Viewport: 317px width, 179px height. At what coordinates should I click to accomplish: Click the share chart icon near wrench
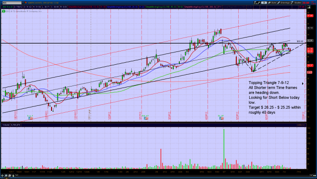pos(256,3)
